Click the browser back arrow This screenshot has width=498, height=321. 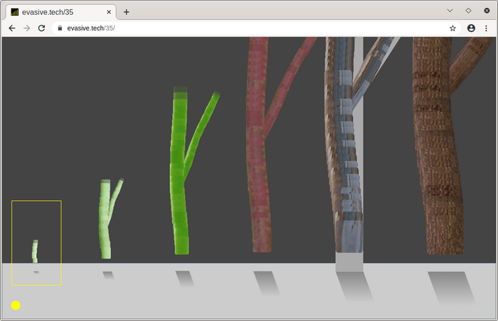point(12,28)
